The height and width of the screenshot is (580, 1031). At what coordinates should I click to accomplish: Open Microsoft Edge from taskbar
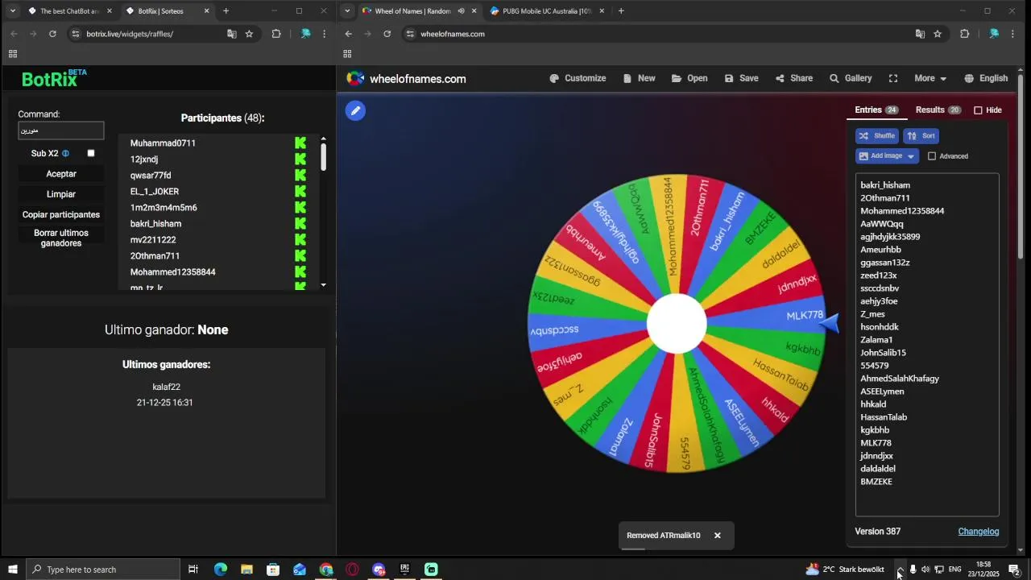220,570
